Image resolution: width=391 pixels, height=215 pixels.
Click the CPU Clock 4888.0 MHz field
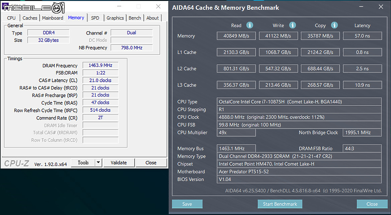point(299,117)
